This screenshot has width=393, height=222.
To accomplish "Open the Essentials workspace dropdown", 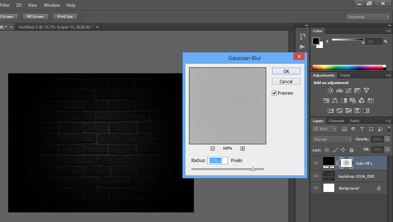I will click(368, 17).
